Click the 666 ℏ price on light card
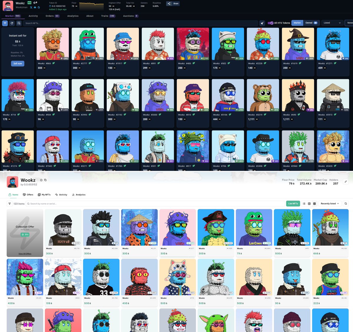Viewport: 353px width, 332px height. pos(317,253)
